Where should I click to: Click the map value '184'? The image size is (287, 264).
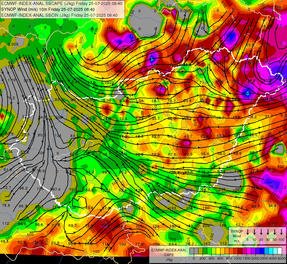pos(123,209)
